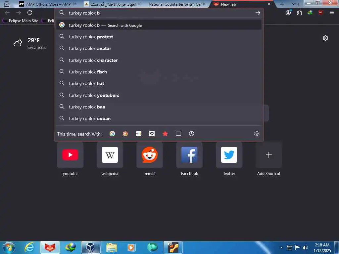Expand the list all tabs dropdown

click(x=295, y=4)
